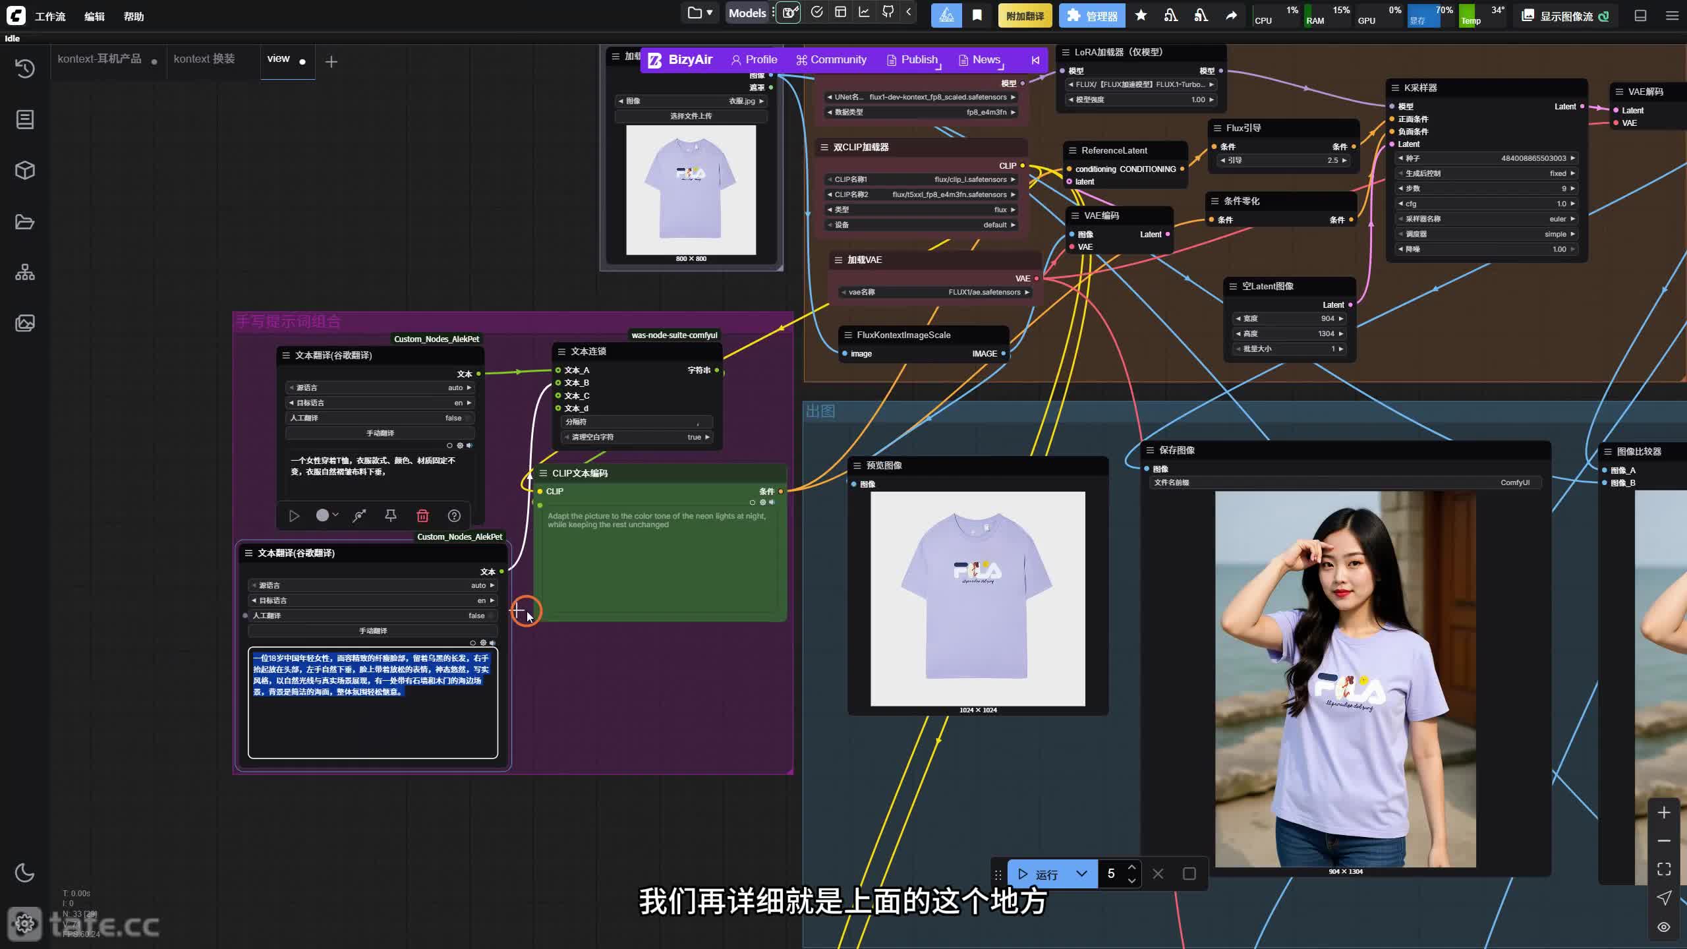This screenshot has width=1687, height=949.
Task: Switch to kontext-耳机产品 tab
Action: coord(100,59)
